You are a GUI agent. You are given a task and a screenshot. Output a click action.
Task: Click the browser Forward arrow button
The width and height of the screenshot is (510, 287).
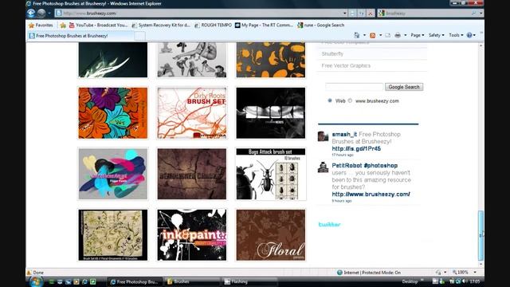click(x=41, y=13)
